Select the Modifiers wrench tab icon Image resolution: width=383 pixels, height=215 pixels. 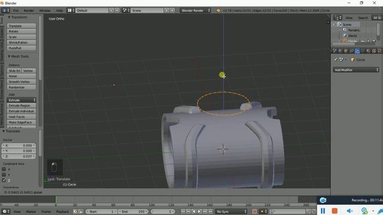(357, 51)
